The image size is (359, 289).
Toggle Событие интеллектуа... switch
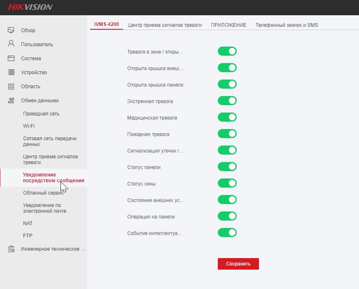tap(227, 233)
